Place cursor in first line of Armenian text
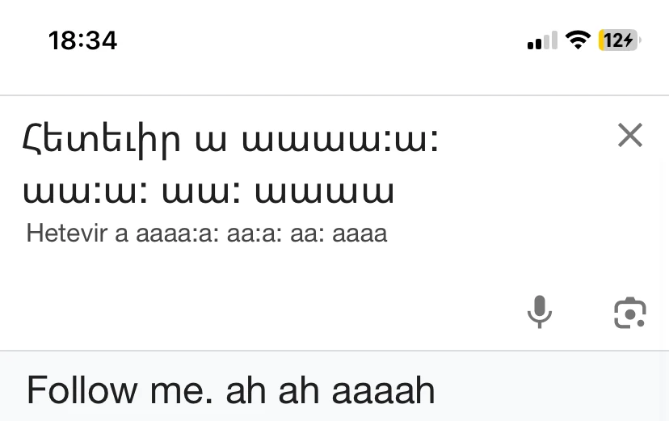The height and width of the screenshot is (421, 669). [x=230, y=141]
